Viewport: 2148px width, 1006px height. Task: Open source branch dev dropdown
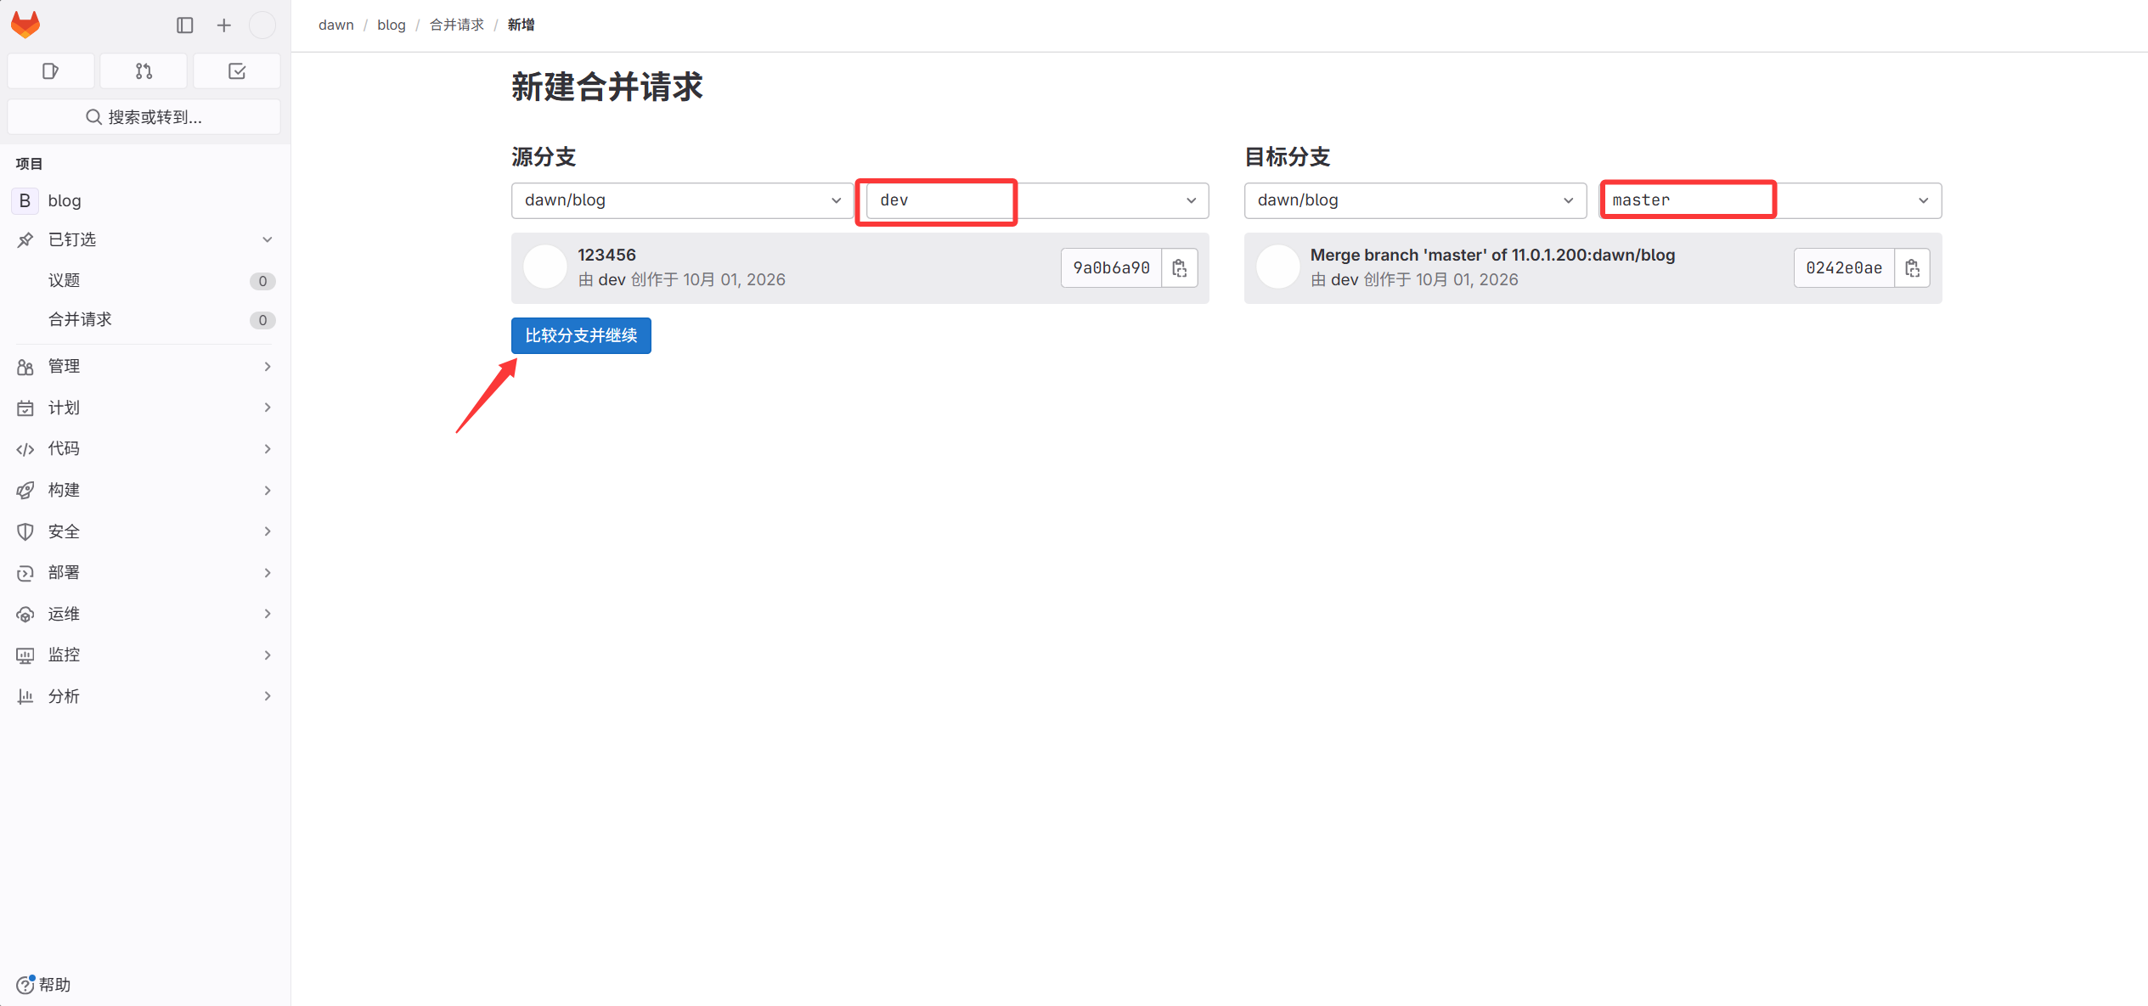click(1037, 200)
